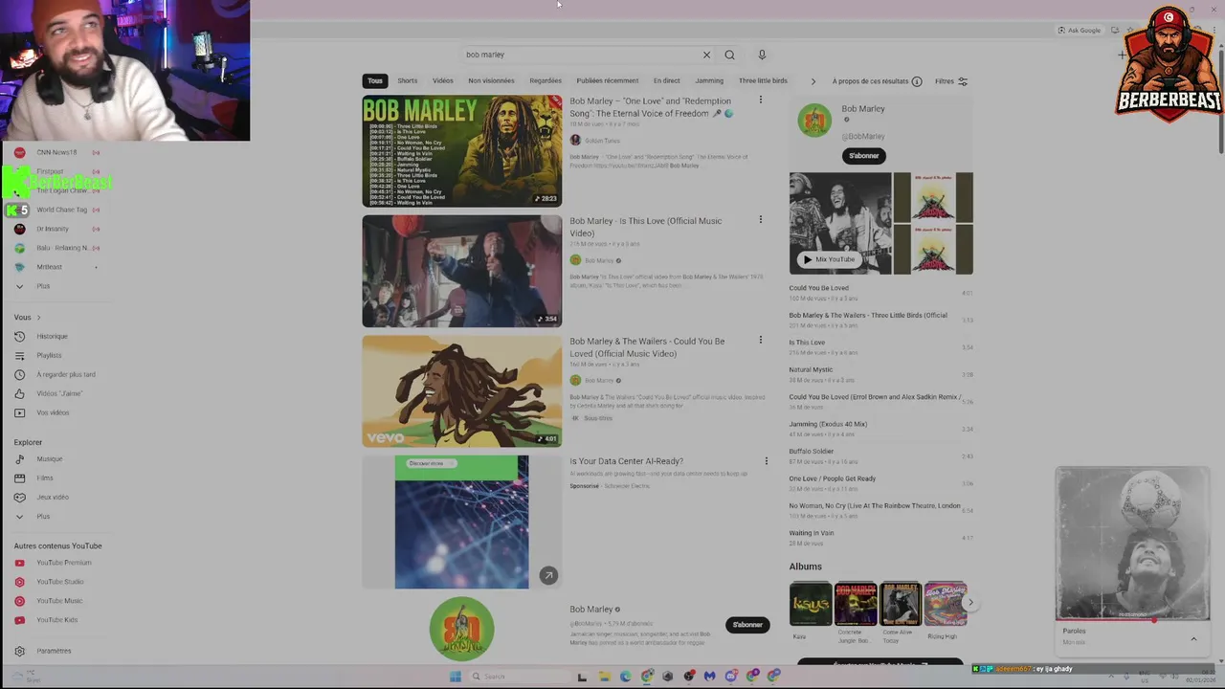Viewport: 1225px width, 689px height.
Task: Open YouTube Kids link
Action: click(56, 620)
